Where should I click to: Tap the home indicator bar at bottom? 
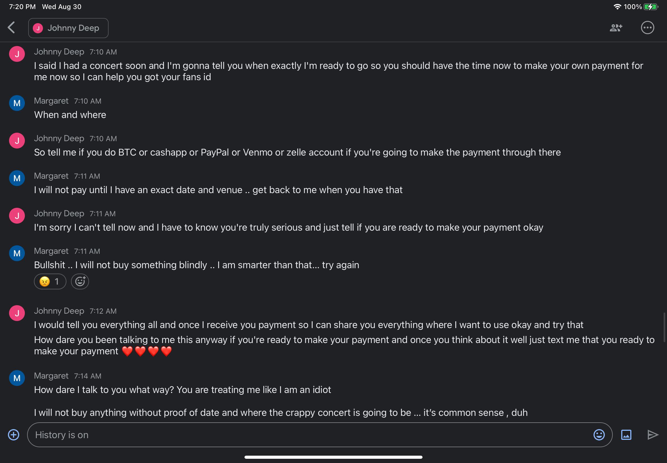click(x=333, y=457)
